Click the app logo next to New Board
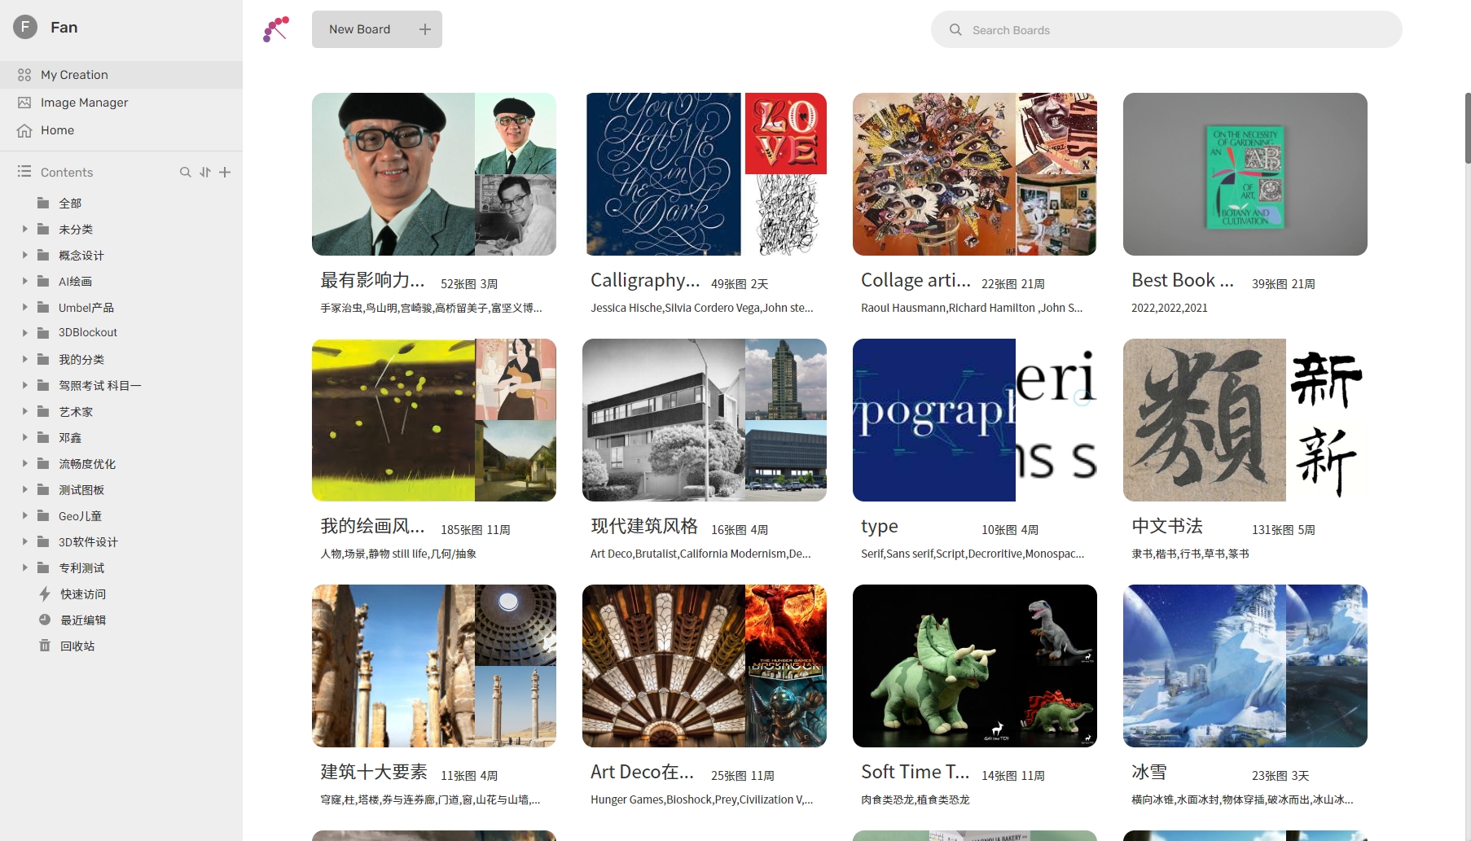Image resolution: width=1471 pixels, height=841 pixels. (x=276, y=29)
